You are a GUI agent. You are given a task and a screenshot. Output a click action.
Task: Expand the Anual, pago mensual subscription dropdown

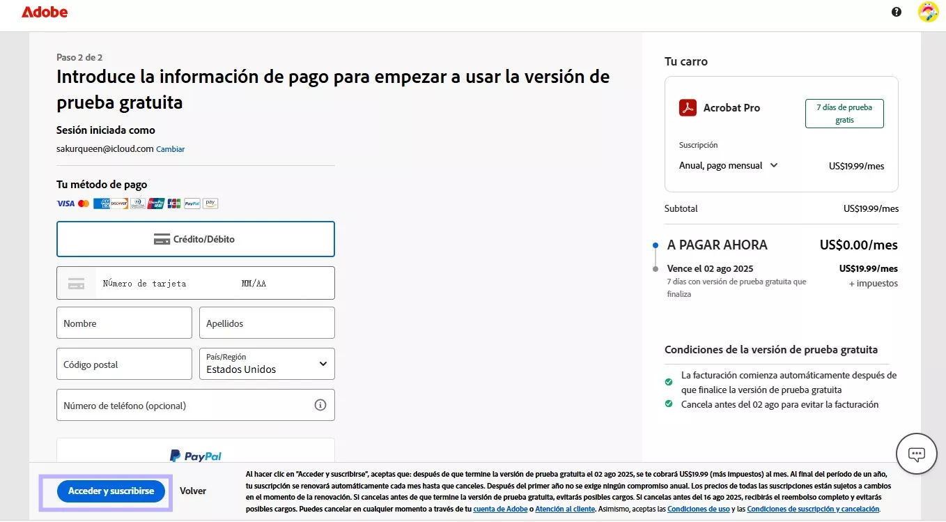point(729,165)
